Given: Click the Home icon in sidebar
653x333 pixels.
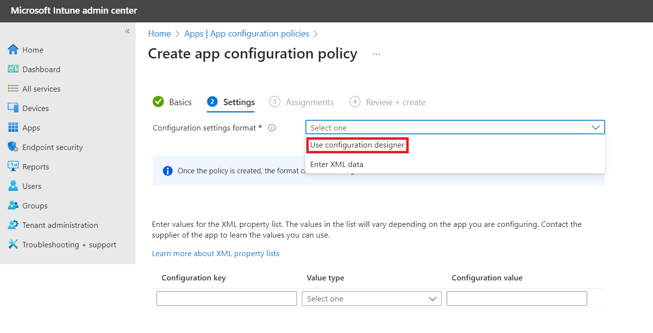Looking at the screenshot, I should [13, 50].
